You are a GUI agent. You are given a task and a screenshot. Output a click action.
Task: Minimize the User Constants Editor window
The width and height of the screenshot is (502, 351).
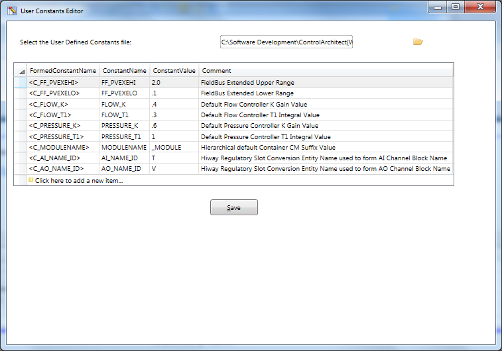438,7
